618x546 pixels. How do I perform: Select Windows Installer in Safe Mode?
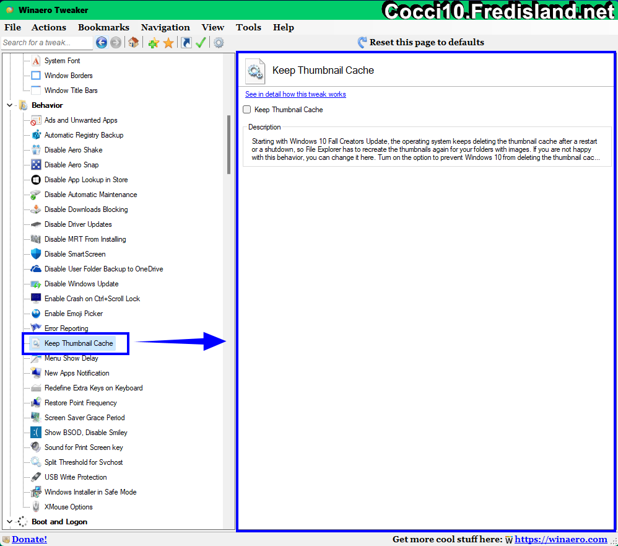(90, 492)
